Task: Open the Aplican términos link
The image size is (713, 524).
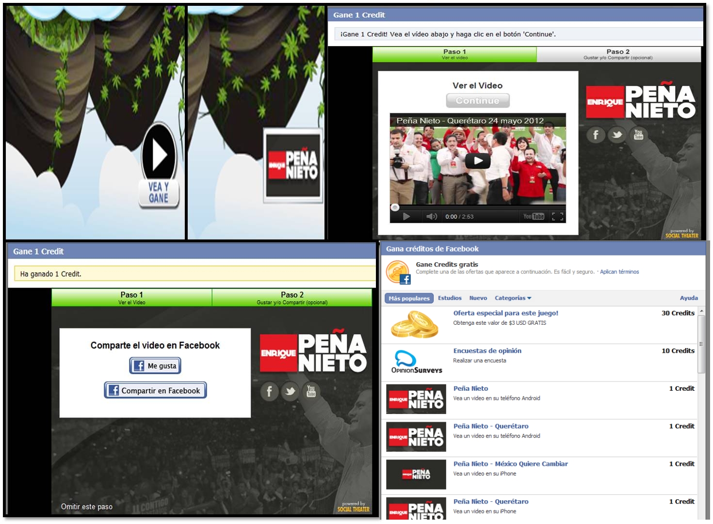Action: point(619,272)
